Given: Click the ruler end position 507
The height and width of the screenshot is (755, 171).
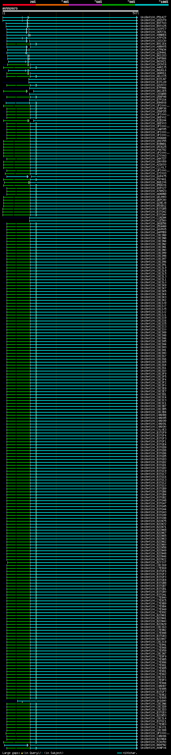Looking at the screenshot, I should coord(135,13).
